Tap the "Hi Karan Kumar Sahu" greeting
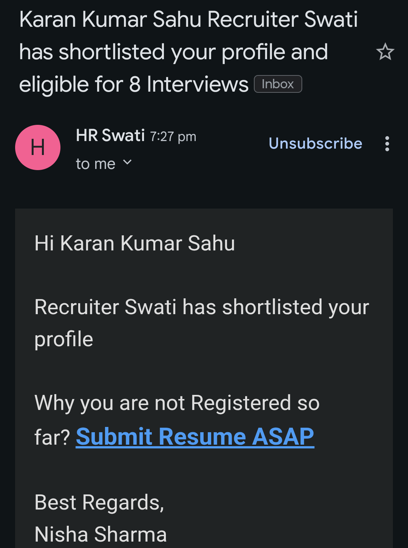The image size is (408, 548). (134, 243)
